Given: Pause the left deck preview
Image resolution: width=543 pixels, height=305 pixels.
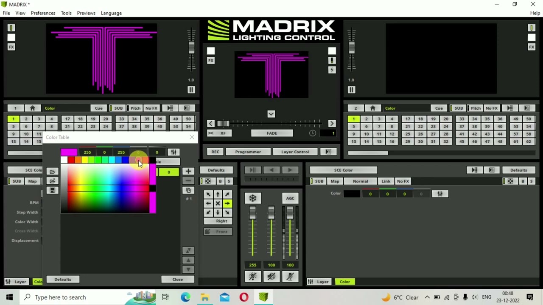Looking at the screenshot, I should pos(191,90).
